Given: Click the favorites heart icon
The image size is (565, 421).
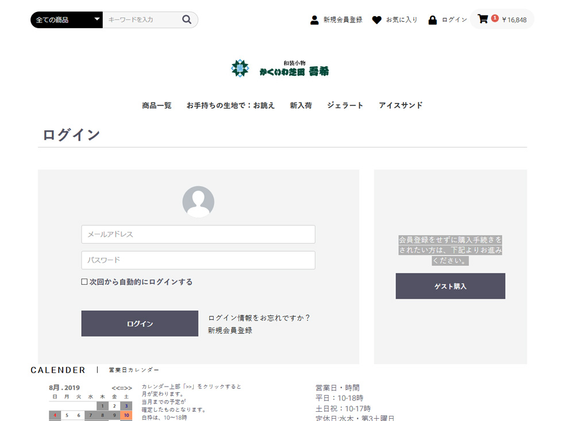Looking at the screenshot, I should (376, 20).
